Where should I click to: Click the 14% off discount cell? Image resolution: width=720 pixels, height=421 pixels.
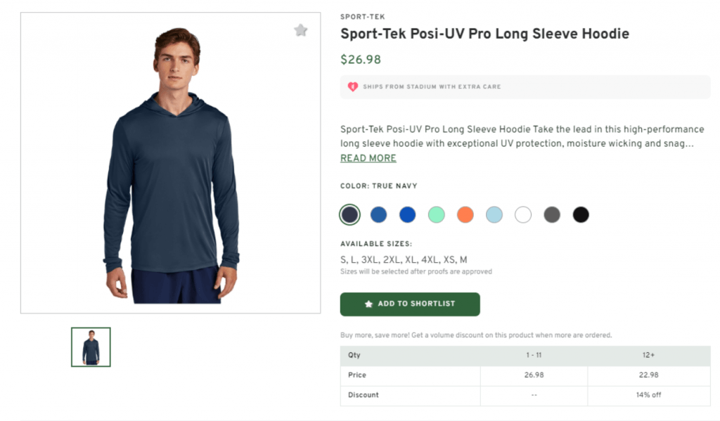[648, 394]
